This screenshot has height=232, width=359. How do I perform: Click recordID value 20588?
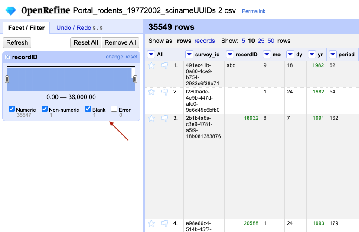[x=251, y=223]
